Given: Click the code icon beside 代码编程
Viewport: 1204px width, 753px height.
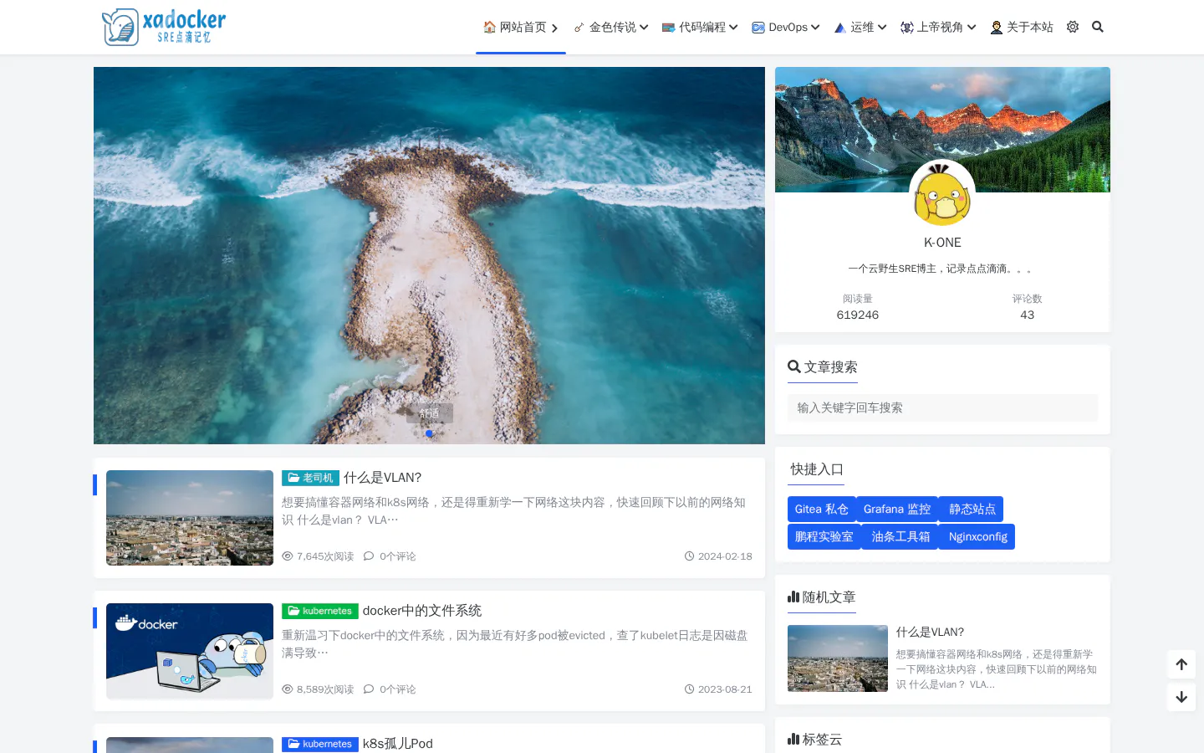Looking at the screenshot, I should (669, 28).
